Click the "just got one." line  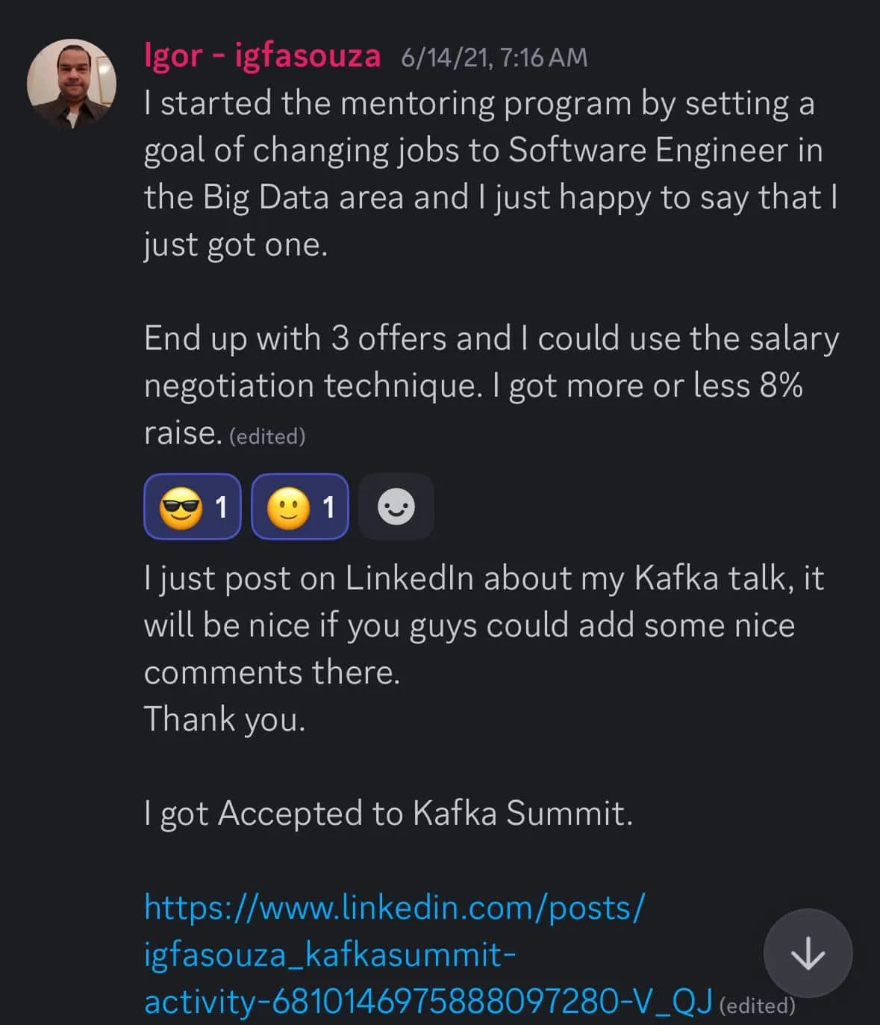point(236,244)
